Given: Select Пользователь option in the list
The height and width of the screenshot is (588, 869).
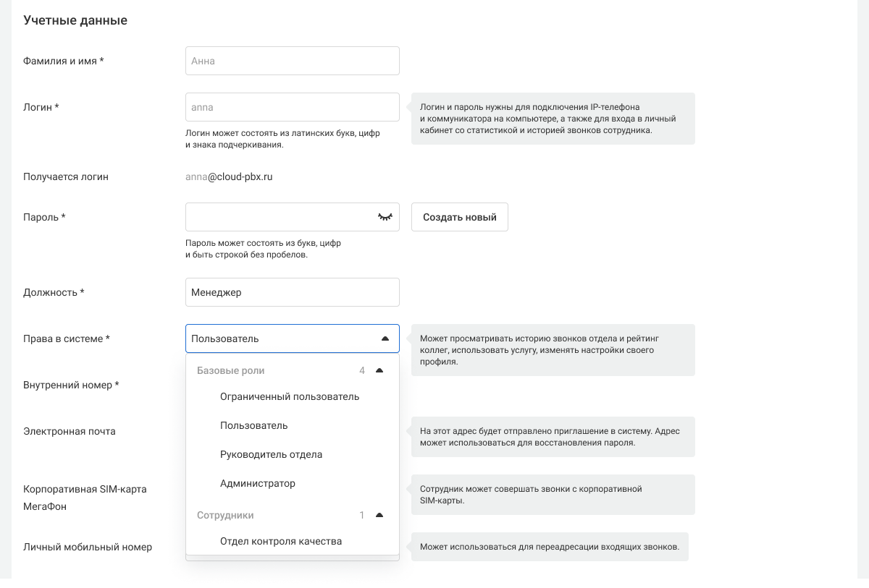Looking at the screenshot, I should tap(254, 425).
